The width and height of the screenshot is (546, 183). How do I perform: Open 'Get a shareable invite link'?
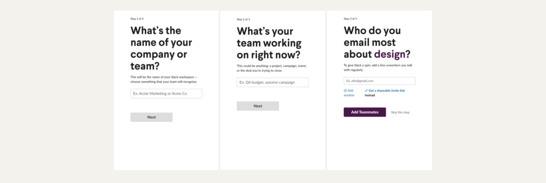pos(387,91)
